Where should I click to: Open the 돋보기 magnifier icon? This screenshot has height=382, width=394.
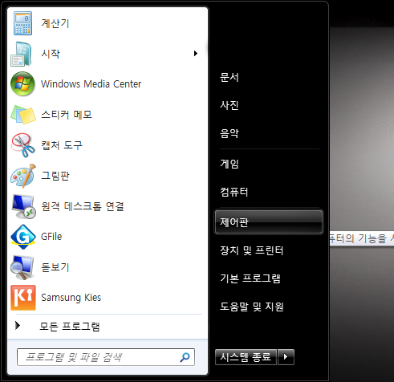tap(22, 267)
